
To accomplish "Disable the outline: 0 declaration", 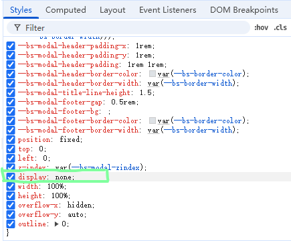I will [x=11, y=224].
